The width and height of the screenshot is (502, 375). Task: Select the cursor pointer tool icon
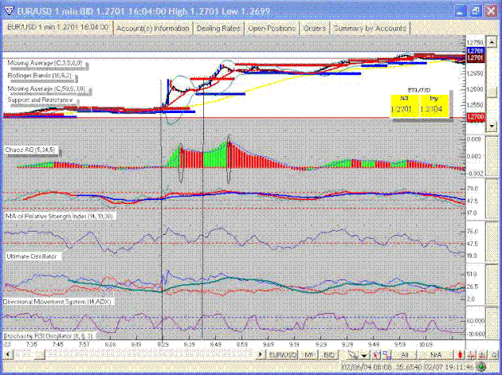353,354
